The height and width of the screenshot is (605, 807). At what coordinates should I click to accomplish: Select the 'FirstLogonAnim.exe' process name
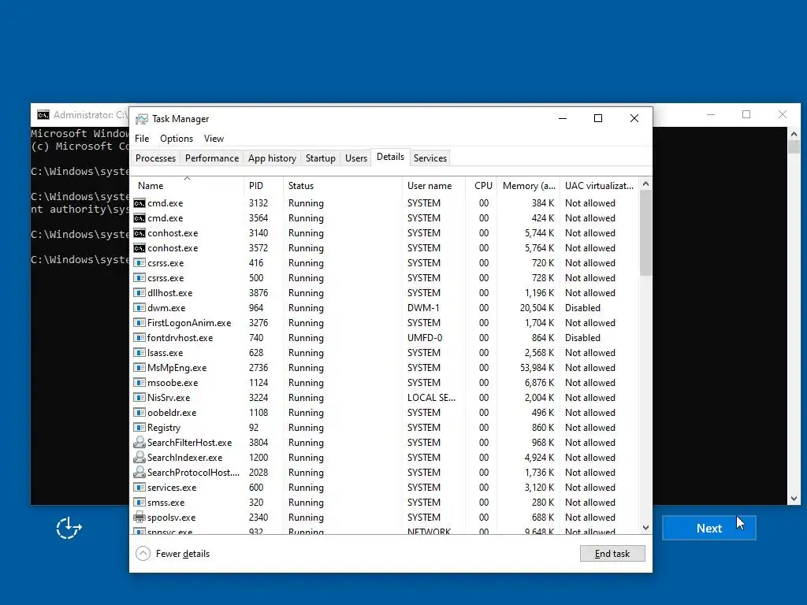click(x=189, y=322)
